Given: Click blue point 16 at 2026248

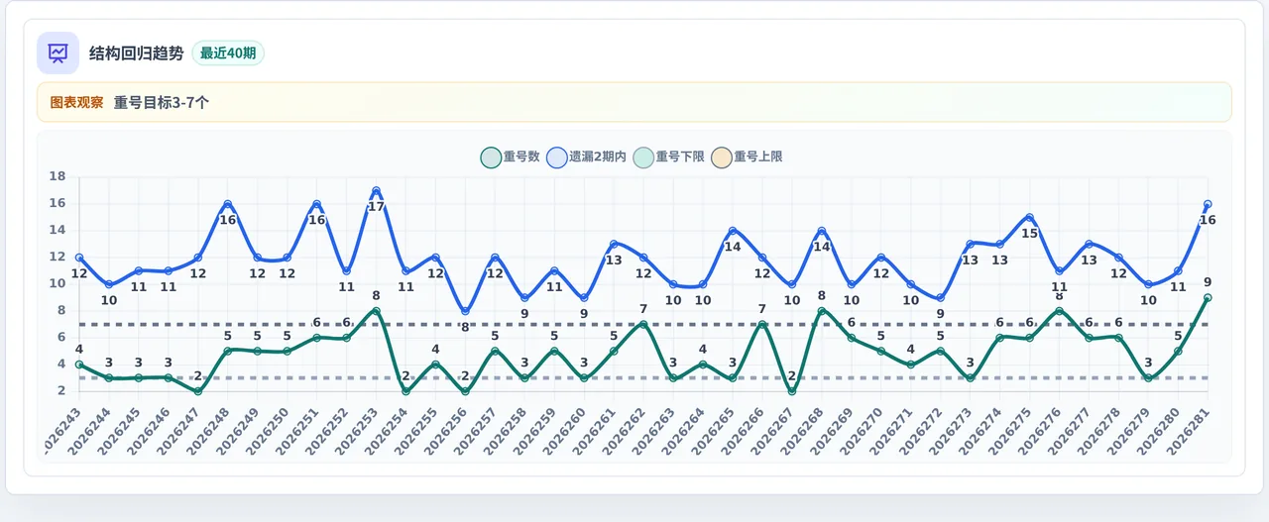Looking at the screenshot, I should (x=228, y=204).
